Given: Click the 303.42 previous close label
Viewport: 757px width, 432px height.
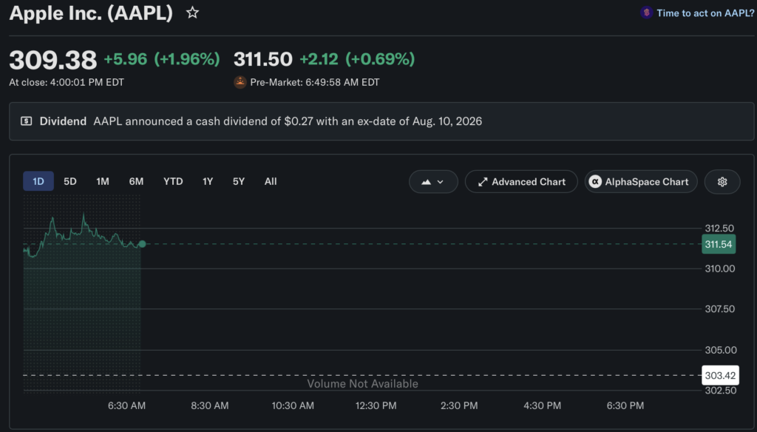Looking at the screenshot, I should tap(720, 376).
